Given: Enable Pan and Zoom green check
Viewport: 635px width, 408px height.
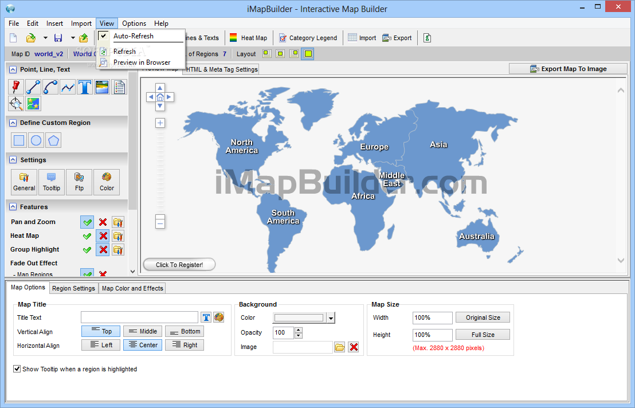Looking at the screenshot, I should pos(87,222).
